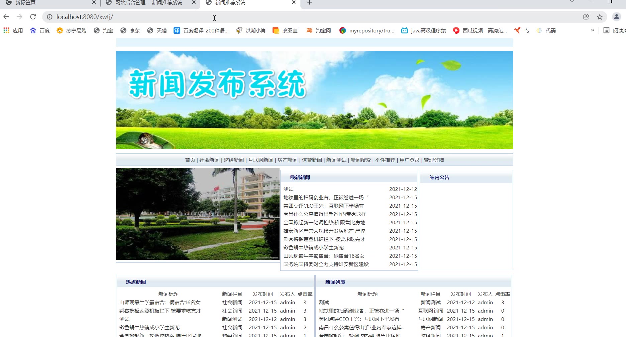This screenshot has height=337, width=626.
Task: Open the 互联网新闻 navigation item
Action: pyautogui.click(x=261, y=160)
